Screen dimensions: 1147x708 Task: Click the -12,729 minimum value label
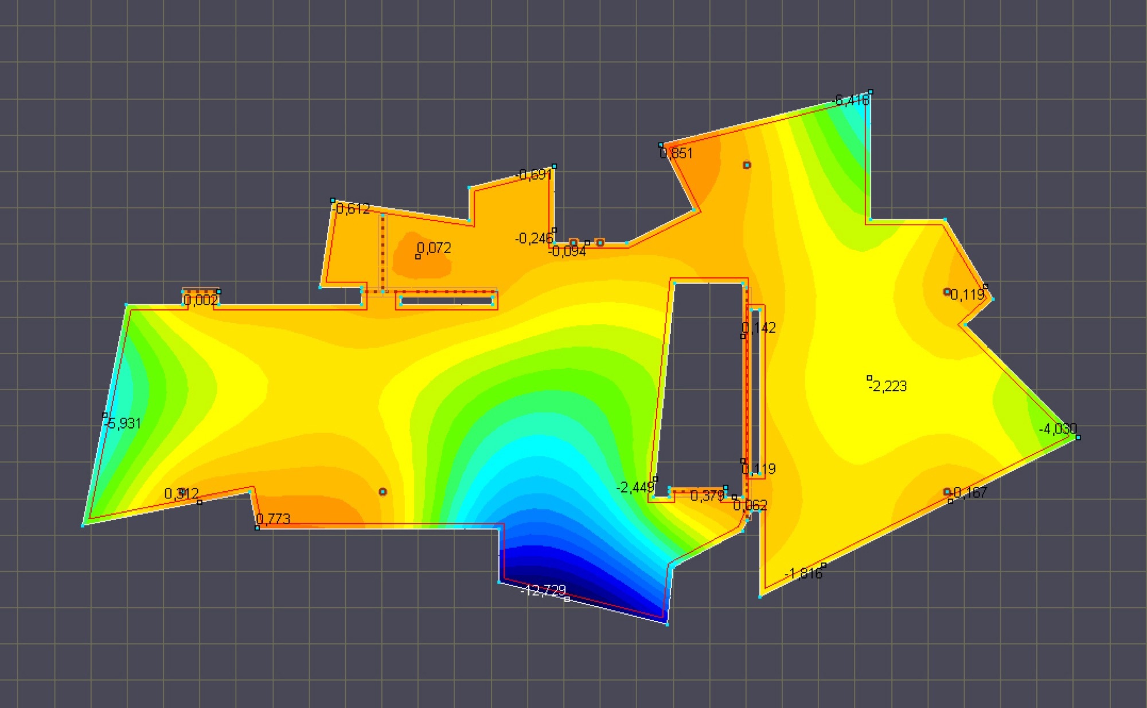[544, 590]
